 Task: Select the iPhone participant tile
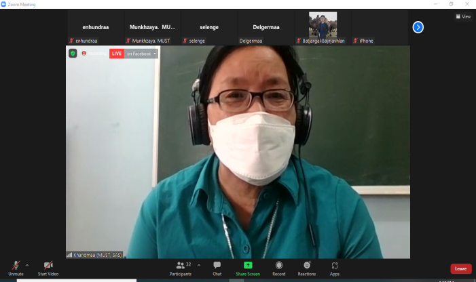point(380,27)
